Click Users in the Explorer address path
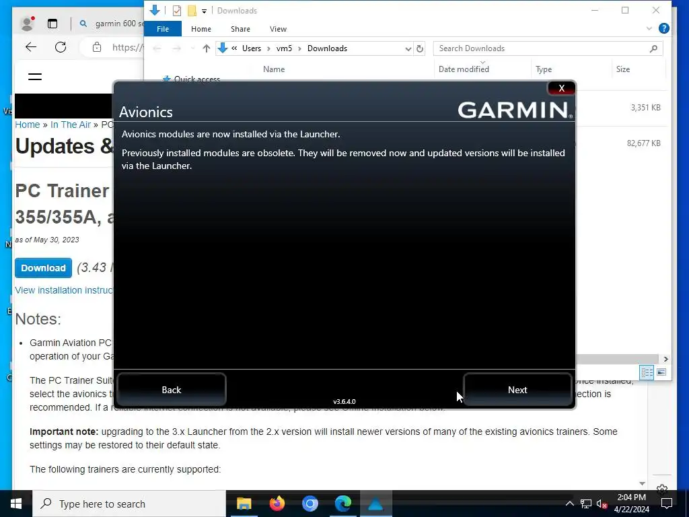Image resolution: width=689 pixels, height=517 pixels. pos(252,48)
